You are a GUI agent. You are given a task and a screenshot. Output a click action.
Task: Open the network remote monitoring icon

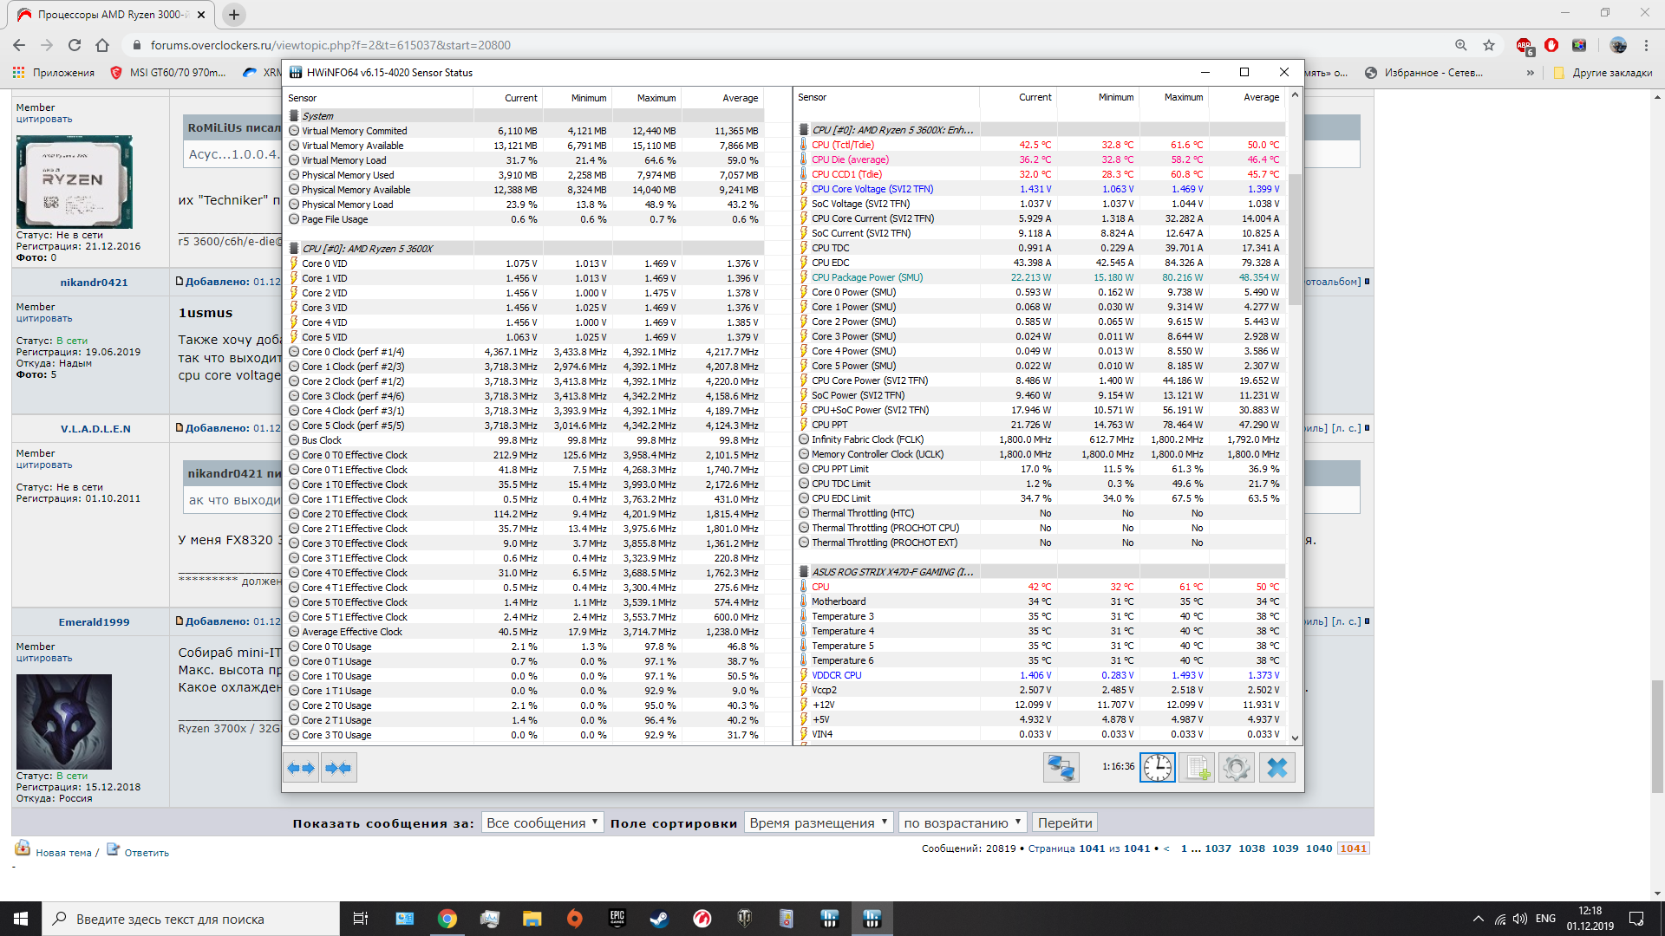click(1061, 768)
